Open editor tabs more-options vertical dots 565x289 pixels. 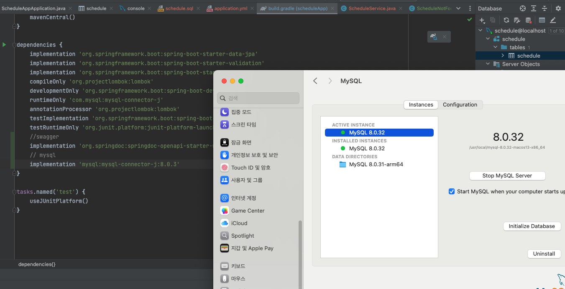pyautogui.click(x=470, y=8)
